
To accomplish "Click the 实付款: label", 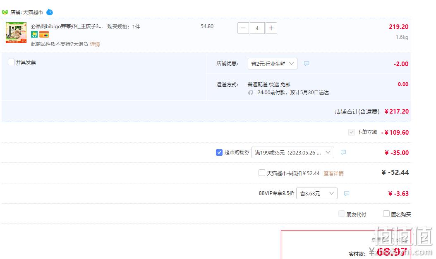I will pos(357,254).
